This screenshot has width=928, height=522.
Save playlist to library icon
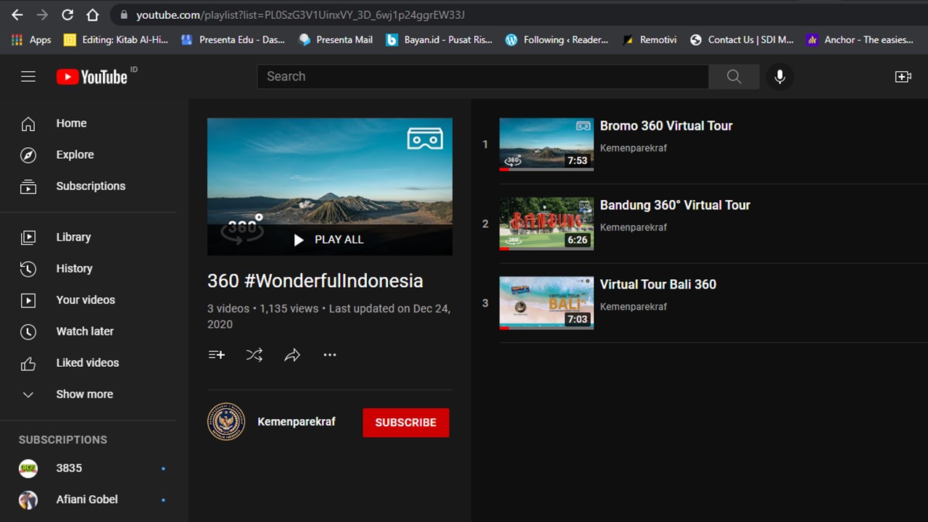(217, 355)
